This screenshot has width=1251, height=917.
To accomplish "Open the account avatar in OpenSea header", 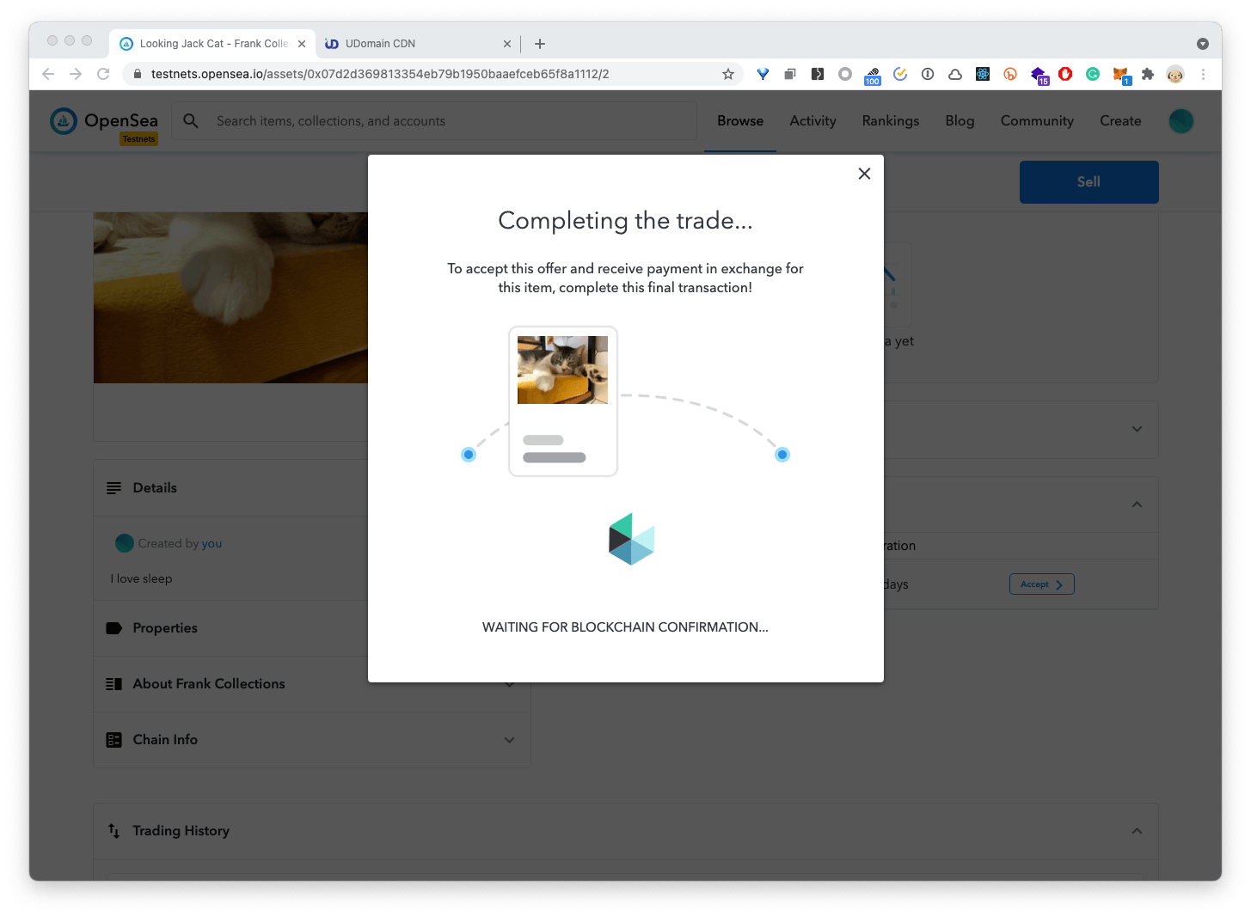I will pyautogui.click(x=1180, y=121).
